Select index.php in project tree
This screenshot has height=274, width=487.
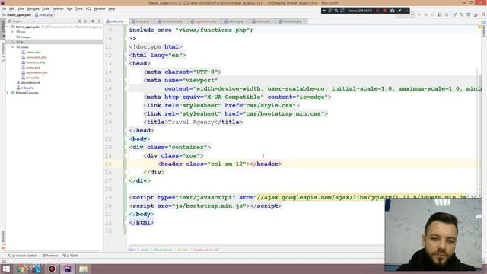25,88
